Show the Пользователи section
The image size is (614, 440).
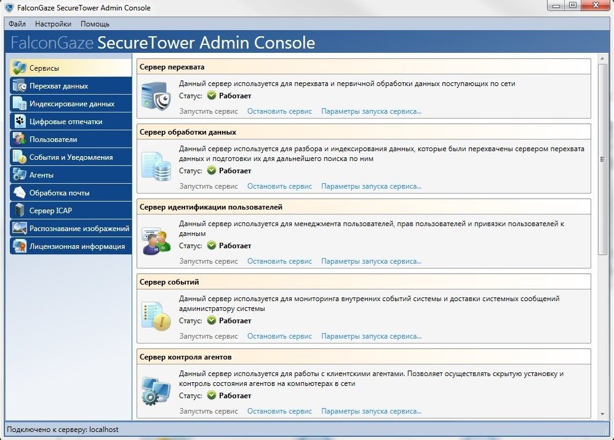tap(71, 139)
